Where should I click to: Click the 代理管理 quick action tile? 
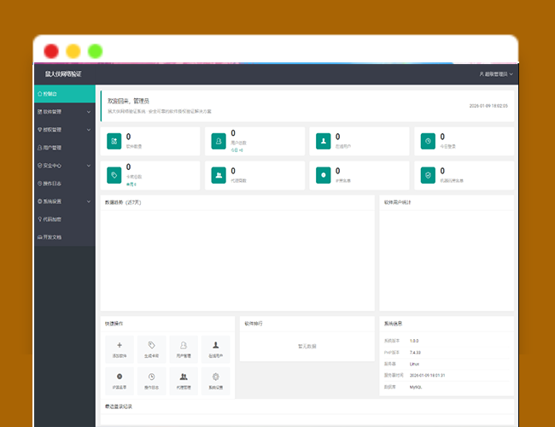click(184, 381)
